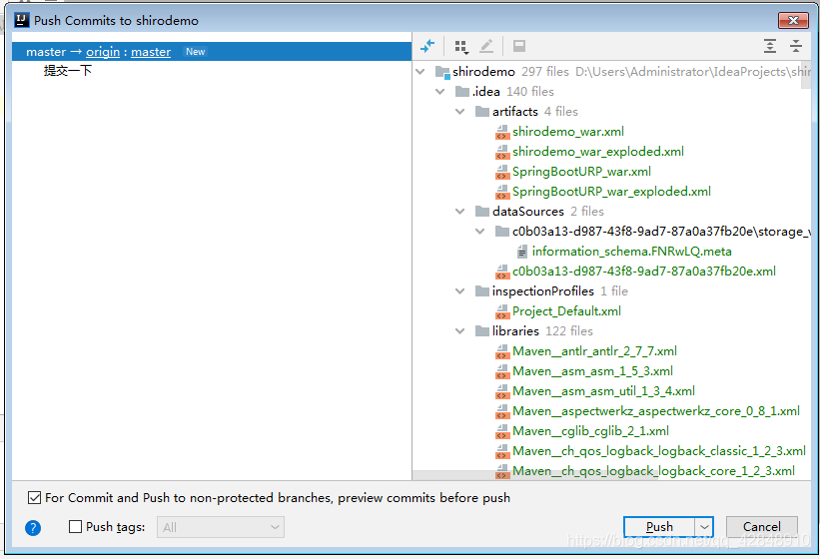
Task: Open the blue help question-mark icon
Action: click(x=33, y=528)
